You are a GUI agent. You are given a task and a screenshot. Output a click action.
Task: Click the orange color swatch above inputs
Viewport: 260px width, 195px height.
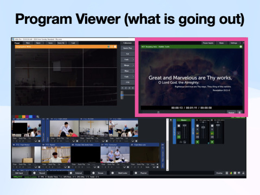tap(24, 116)
